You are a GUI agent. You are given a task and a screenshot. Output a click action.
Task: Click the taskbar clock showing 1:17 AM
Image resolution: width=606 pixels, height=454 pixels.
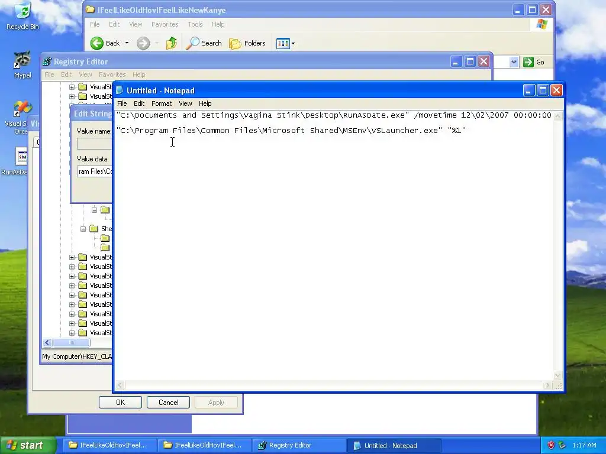point(584,445)
